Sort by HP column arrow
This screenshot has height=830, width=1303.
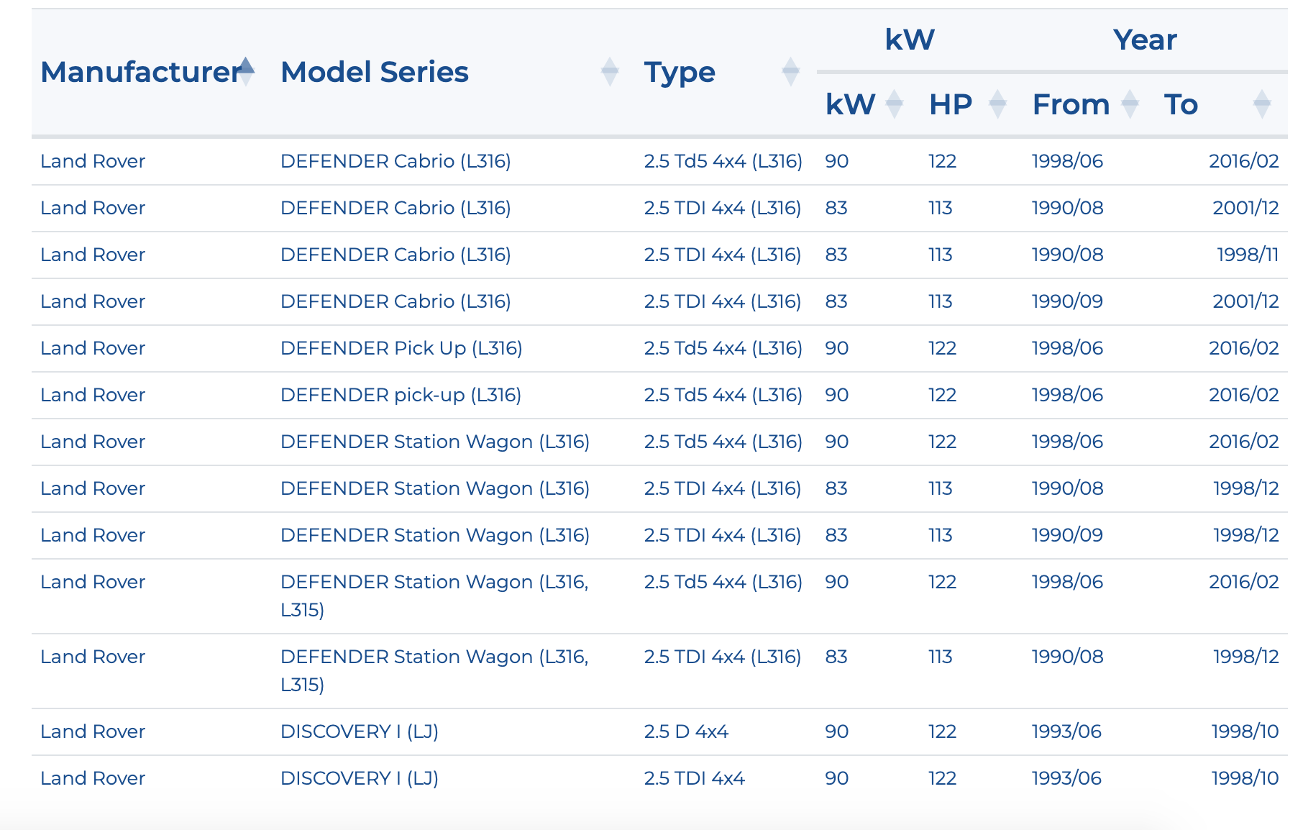[998, 104]
